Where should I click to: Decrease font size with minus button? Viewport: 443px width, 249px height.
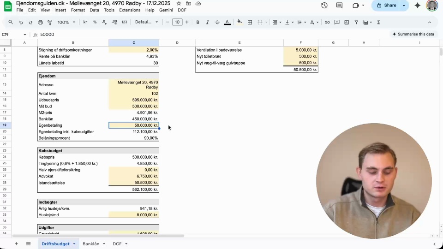pos(167,22)
